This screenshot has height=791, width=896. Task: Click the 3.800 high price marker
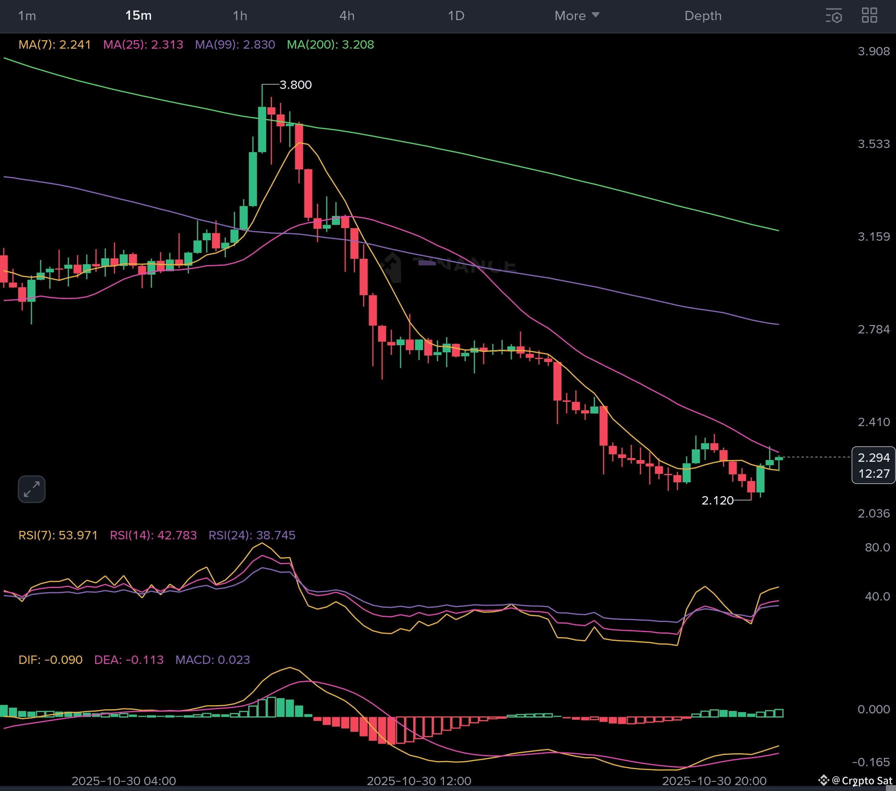tap(295, 85)
